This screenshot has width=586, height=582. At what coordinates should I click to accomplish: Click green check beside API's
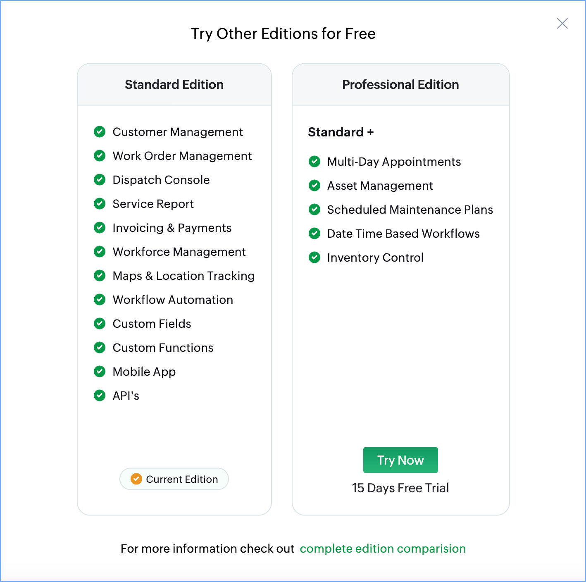[x=100, y=396]
